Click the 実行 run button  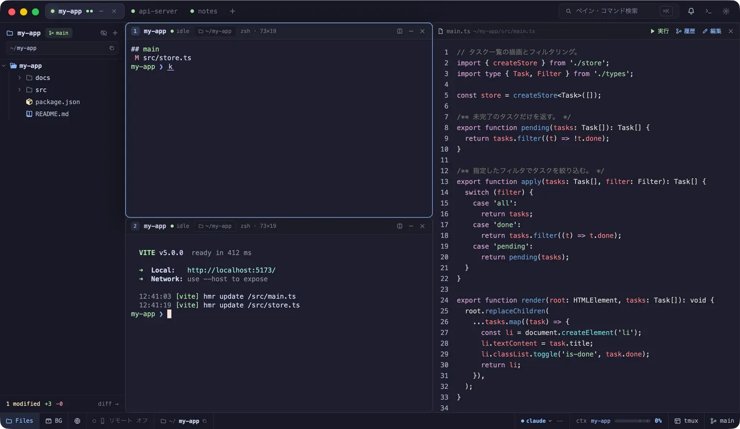[660, 31]
